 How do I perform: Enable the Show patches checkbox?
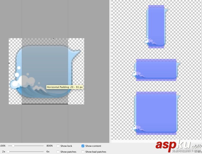point(58,152)
